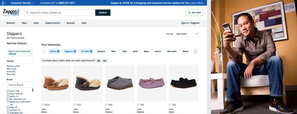Screen dimensions: 297x114
Task: Open the dark gray Alena slipper image
Action: click(88, 83)
